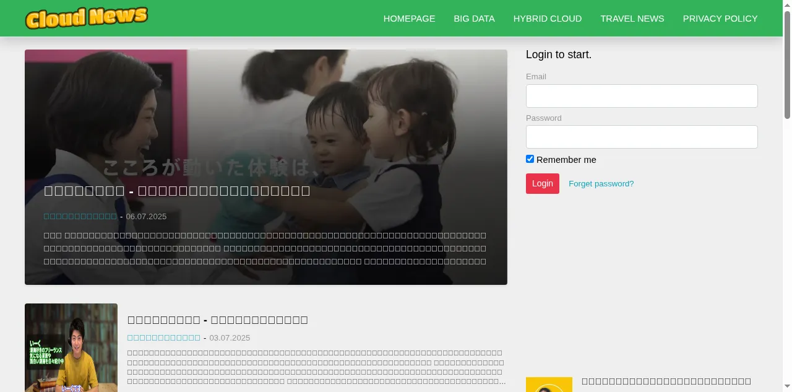Focus the Email input field
Viewport: 792px width, 392px height.
point(642,96)
